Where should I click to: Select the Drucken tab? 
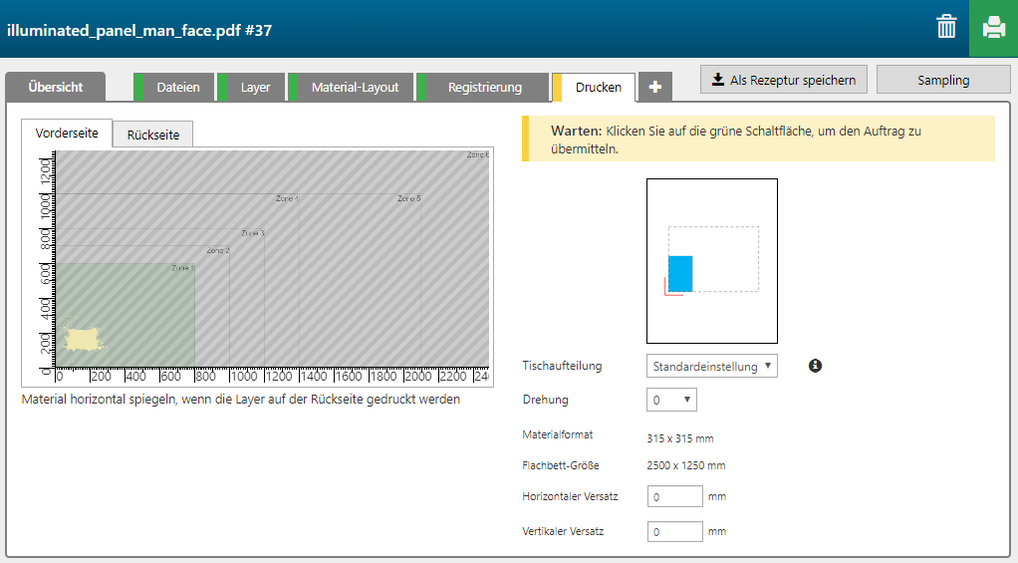coord(598,88)
